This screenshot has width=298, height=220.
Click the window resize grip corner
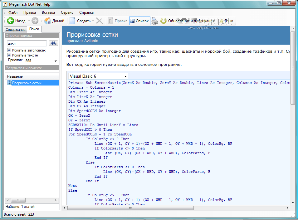click(x=293, y=215)
